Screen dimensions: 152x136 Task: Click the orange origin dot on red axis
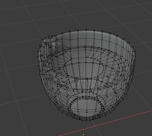pos(83,129)
